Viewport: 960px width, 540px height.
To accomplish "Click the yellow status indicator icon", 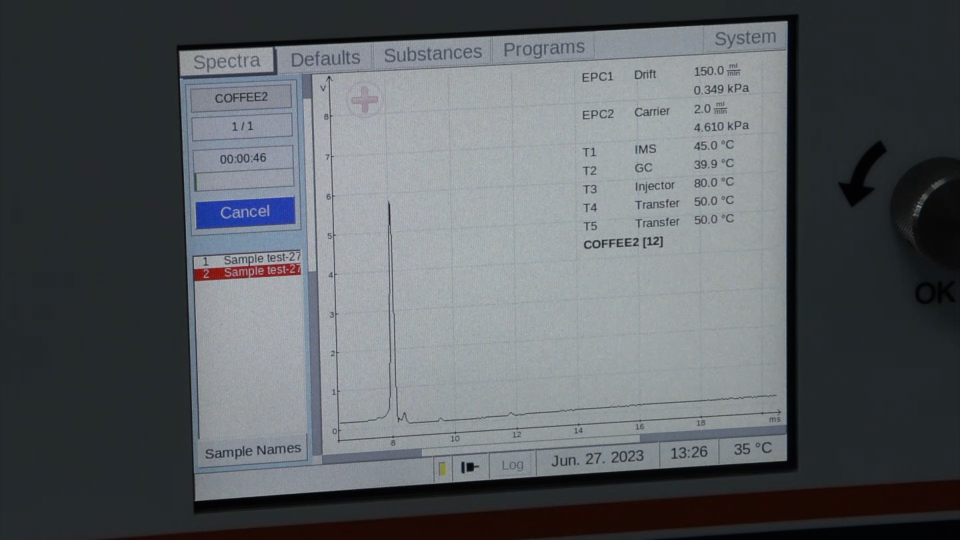I will click(x=442, y=468).
